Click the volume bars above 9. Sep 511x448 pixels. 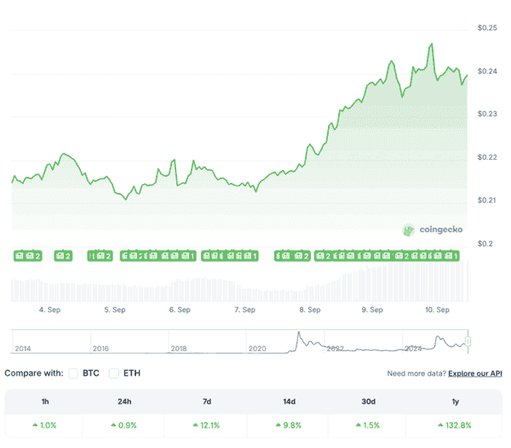[x=371, y=285]
